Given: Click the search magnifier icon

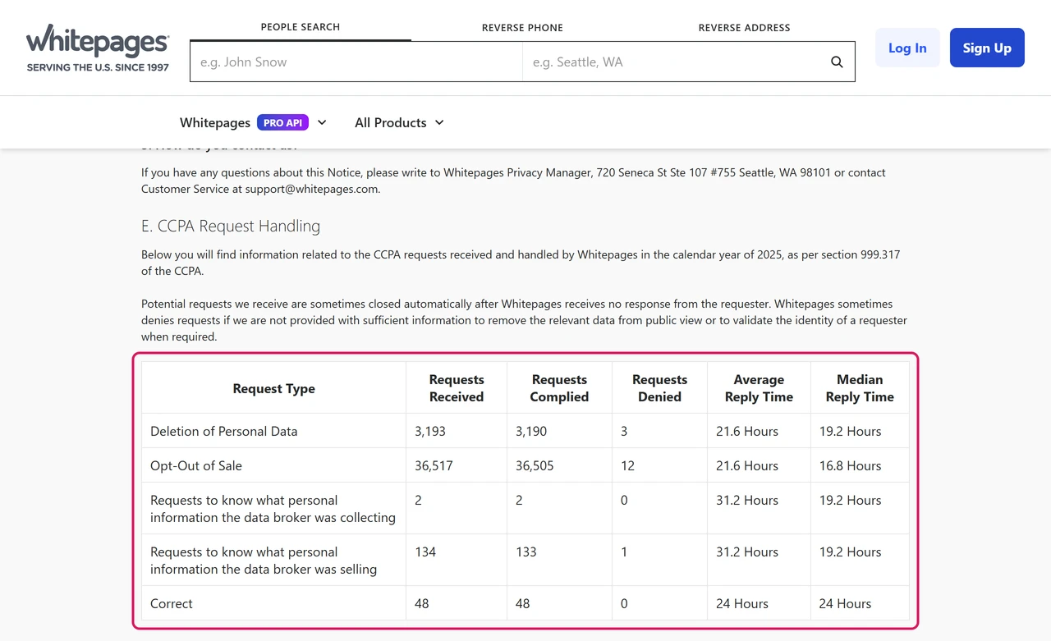Looking at the screenshot, I should tap(837, 62).
